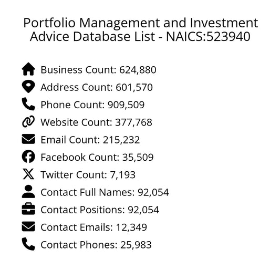Click the map pin icon beside Address Count
Viewport: 280px width, 280px height.
[28, 87]
